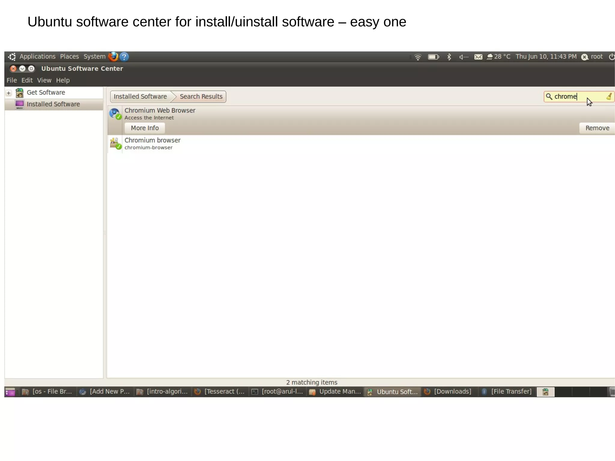
Task: Click the Chromium browser package icon
Action: click(x=116, y=144)
